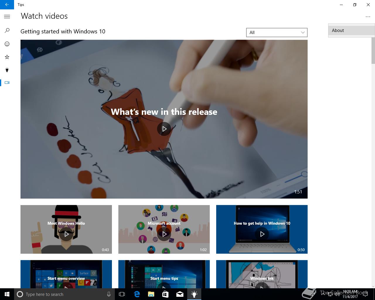Activate the taskbar microphone voice search
Viewport: 375px width, 300px height.
[109, 294]
